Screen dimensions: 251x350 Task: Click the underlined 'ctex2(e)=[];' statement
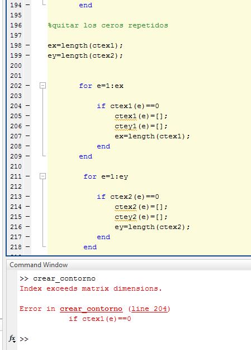141,207
